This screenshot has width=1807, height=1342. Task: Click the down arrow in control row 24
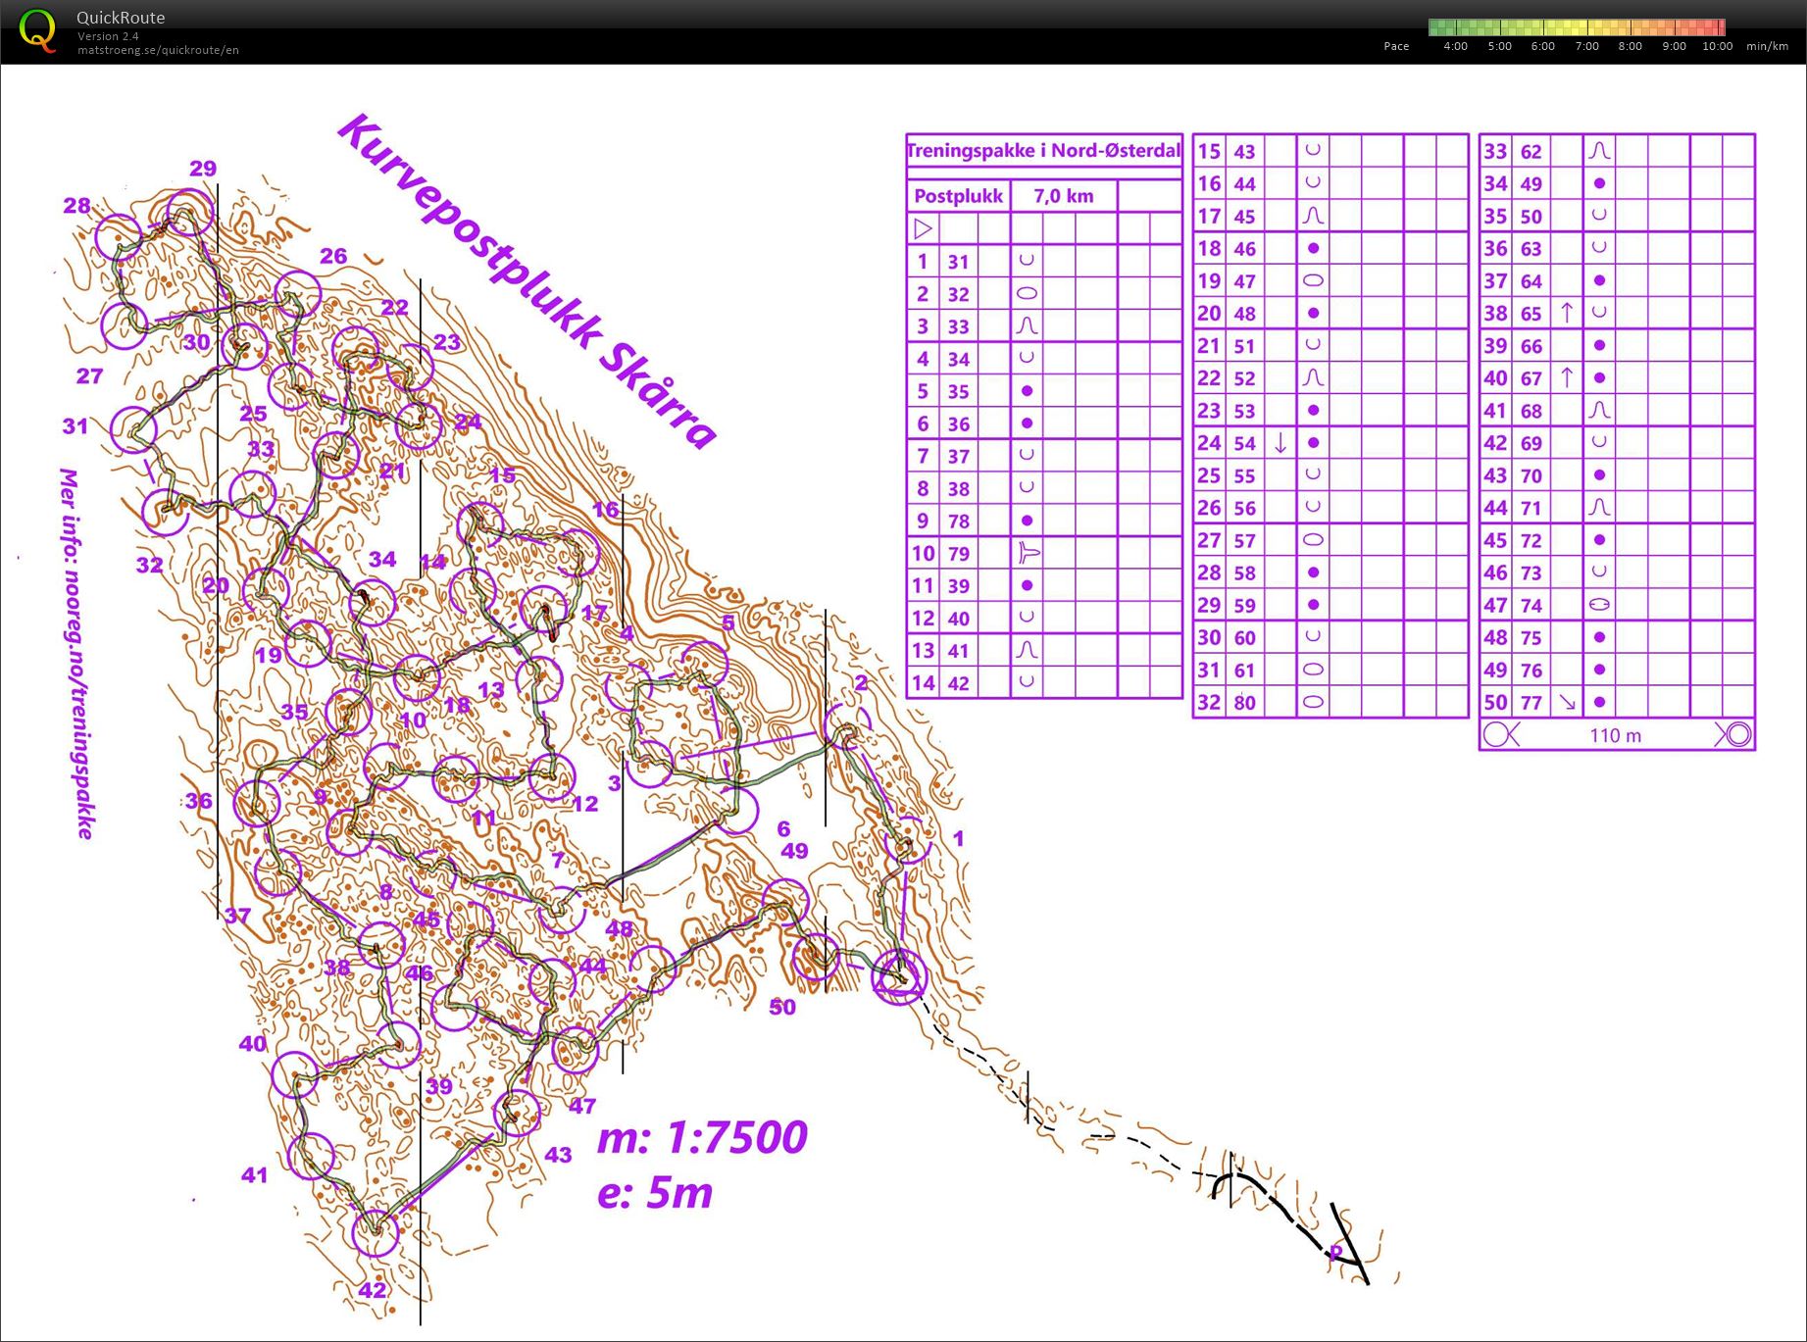[1280, 443]
